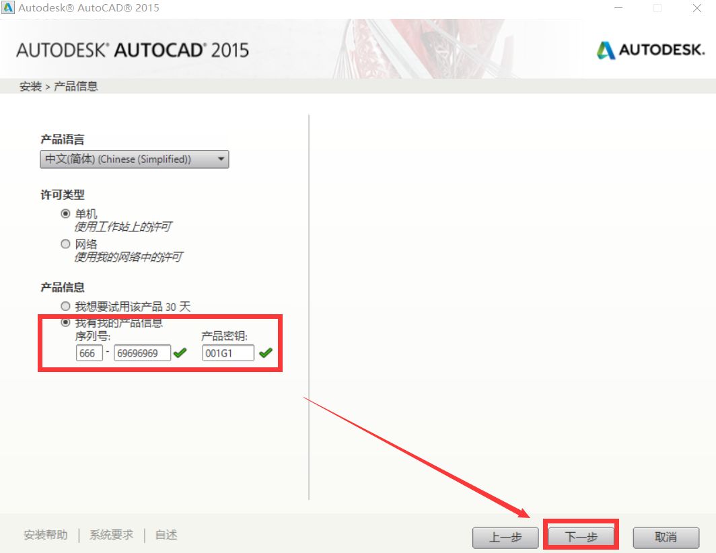The height and width of the screenshot is (553, 716).
Task: Click the AUTODESK AUTOCAD 2015 banner title
Action: [x=133, y=50]
